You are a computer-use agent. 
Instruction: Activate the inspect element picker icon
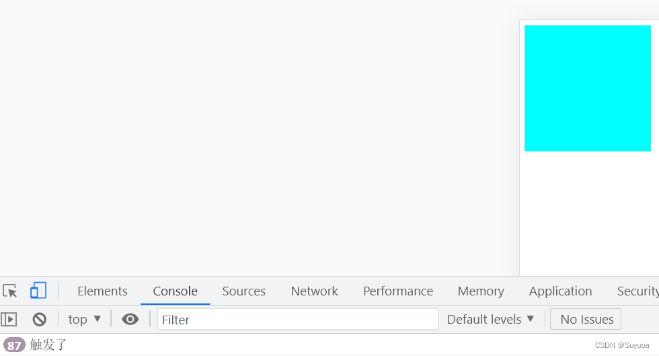pyautogui.click(x=10, y=291)
